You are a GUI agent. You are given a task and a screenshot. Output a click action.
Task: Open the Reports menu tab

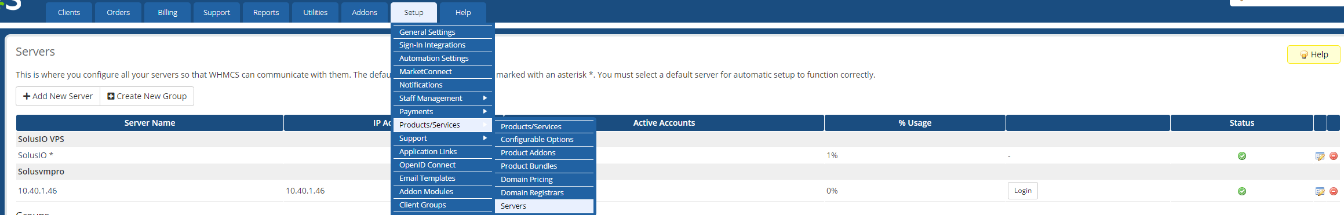tap(266, 12)
